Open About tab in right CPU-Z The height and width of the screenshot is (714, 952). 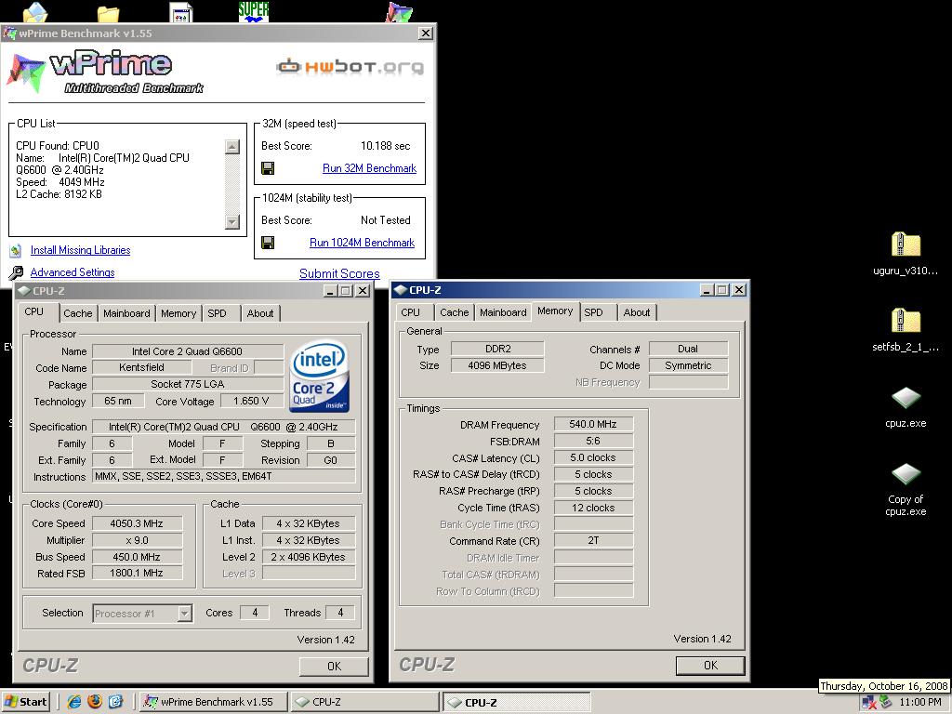point(636,312)
